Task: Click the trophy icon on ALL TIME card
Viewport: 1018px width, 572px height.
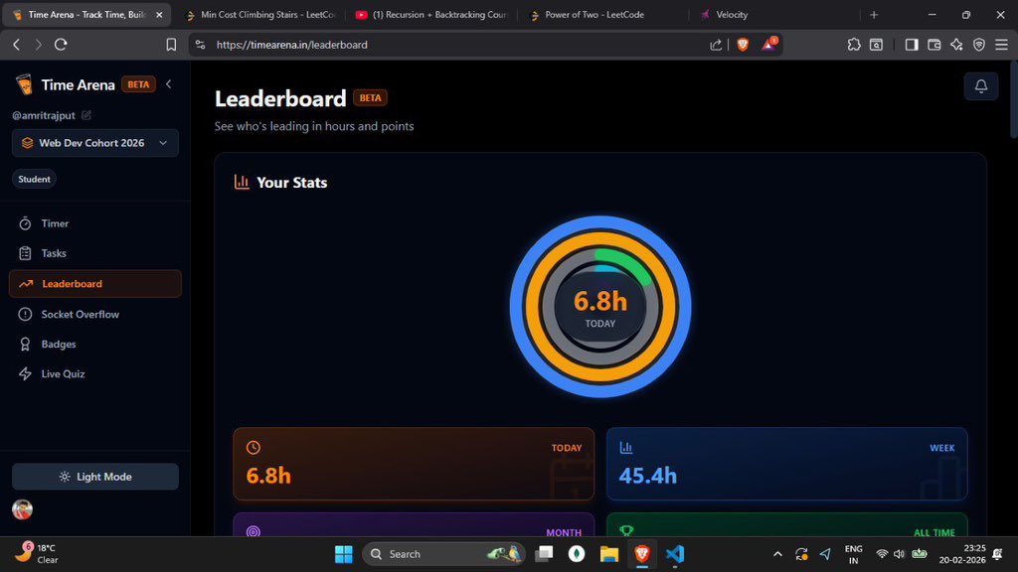Action: point(626,531)
